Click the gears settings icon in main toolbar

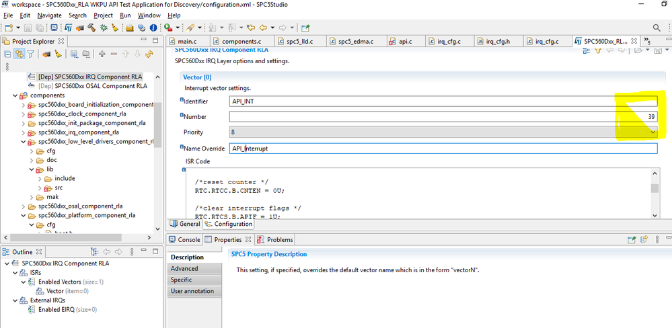[x=142, y=28]
